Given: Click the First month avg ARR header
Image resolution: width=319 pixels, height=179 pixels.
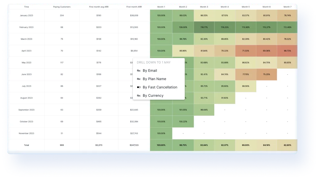Looking at the screenshot, I should 99,7.
